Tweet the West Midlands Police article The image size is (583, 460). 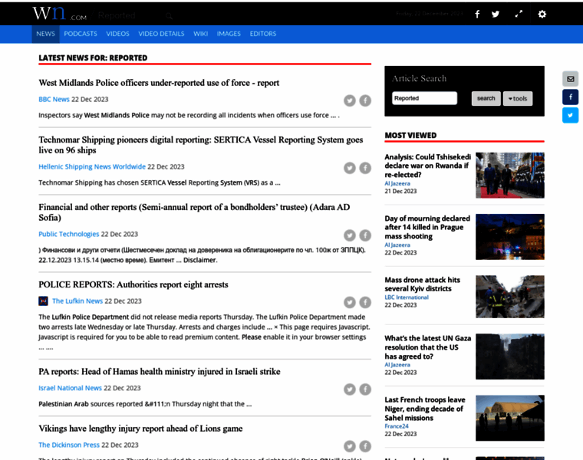point(350,100)
